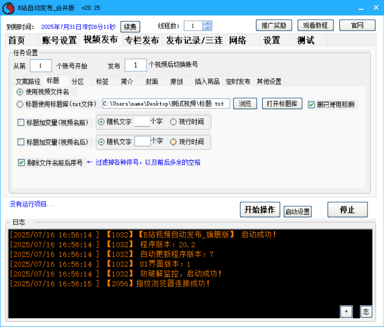Click log line "指纹浏览器连接成功！"
The height and width of the screenshot is (327, 384).
click(x=173, y=284)
